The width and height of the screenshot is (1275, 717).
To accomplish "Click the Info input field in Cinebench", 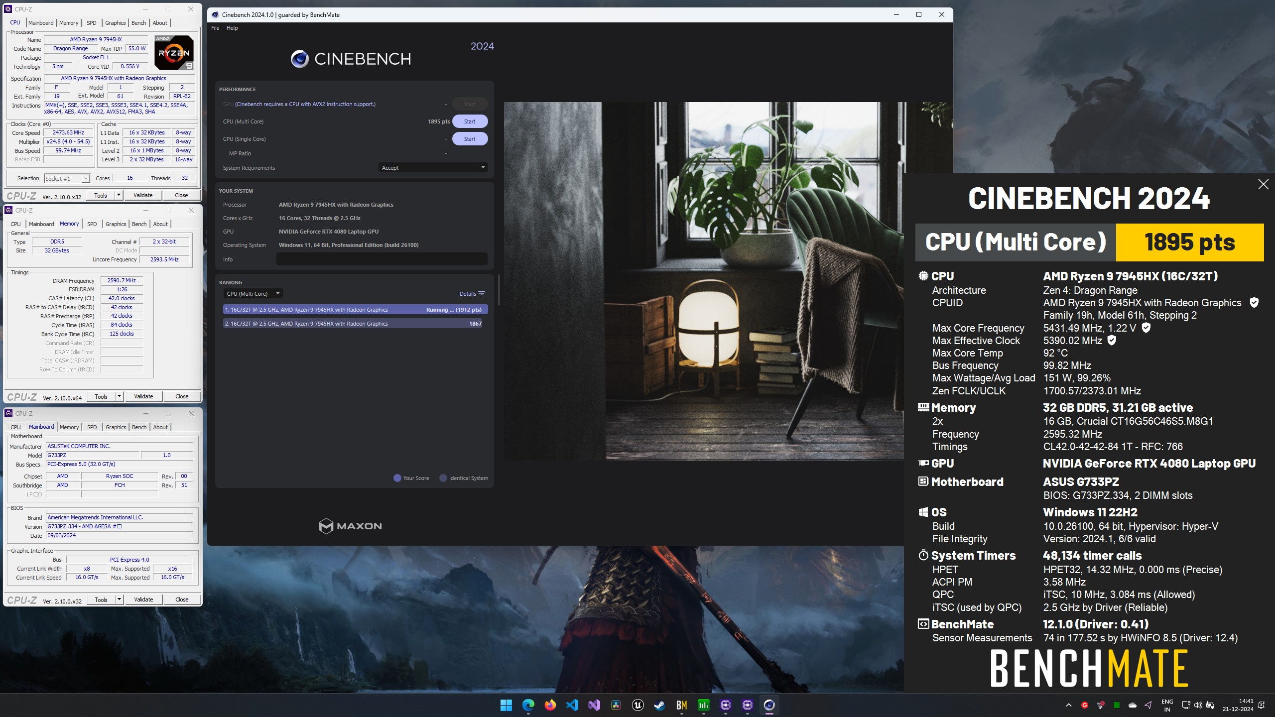I will click(x=382, y=259).
